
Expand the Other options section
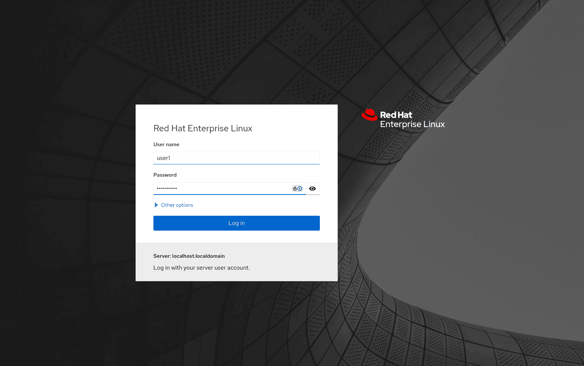point(173,205)
